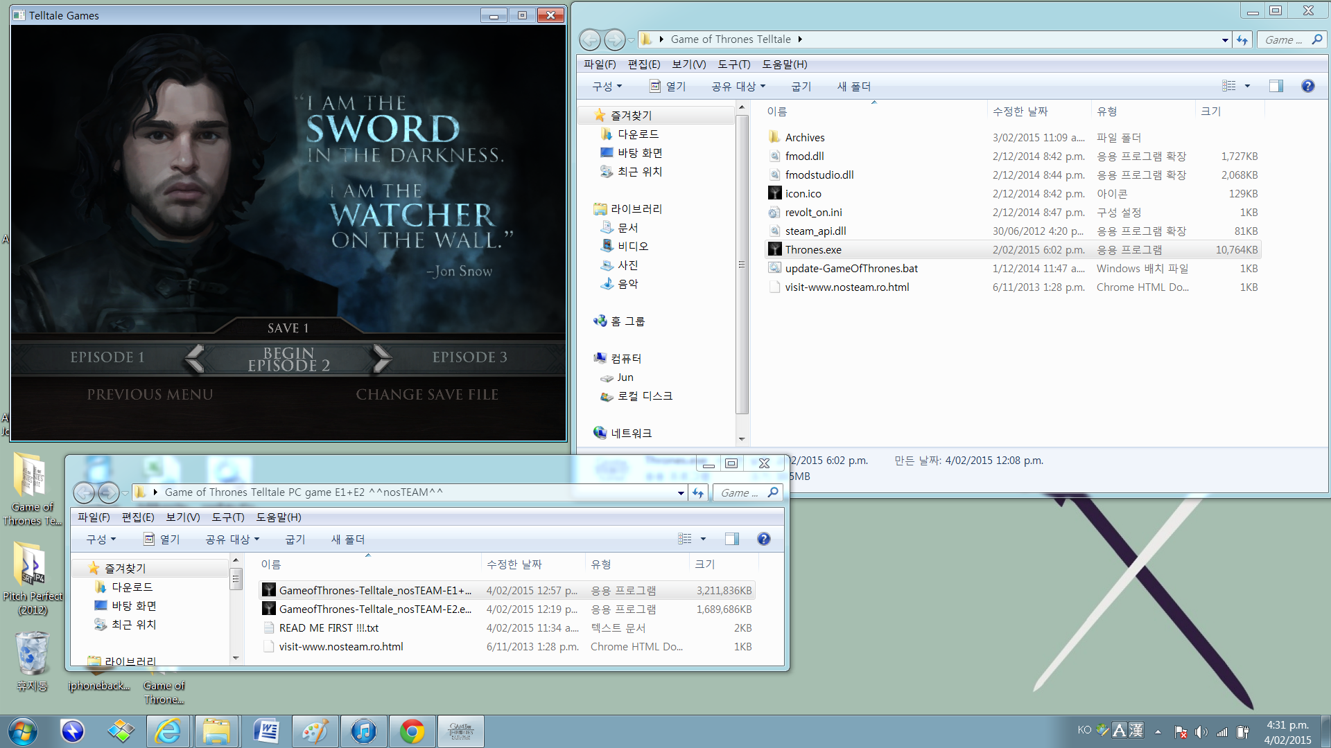Open address history dropdown in the lower Explorer window
The image size is (1331, 748).
click(681, 492)
